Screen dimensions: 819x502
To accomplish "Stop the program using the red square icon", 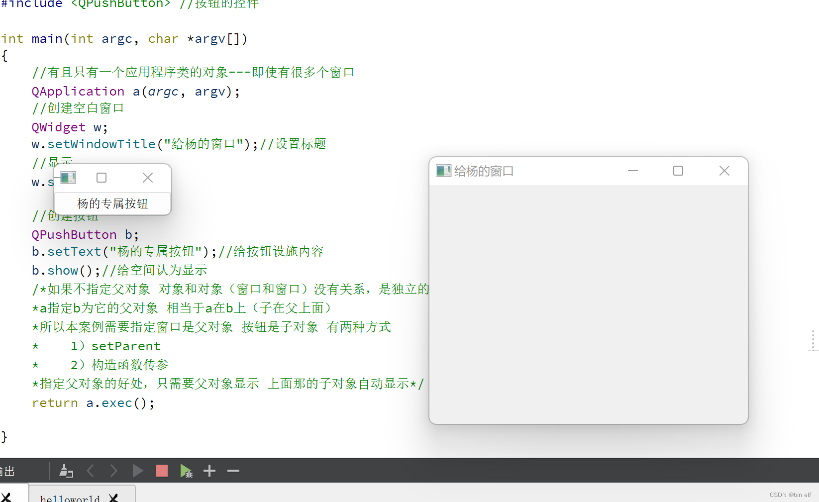I will (161, 471).
